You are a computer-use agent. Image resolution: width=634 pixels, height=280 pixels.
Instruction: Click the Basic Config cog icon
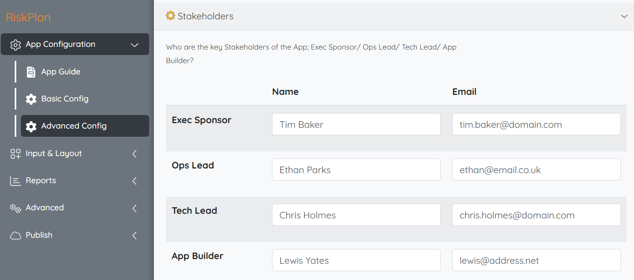(x=31, y=99)
